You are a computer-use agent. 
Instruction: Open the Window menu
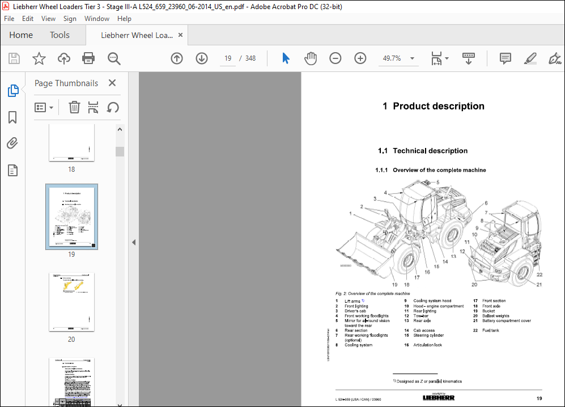pyautogui.click(x=97, y=19)
